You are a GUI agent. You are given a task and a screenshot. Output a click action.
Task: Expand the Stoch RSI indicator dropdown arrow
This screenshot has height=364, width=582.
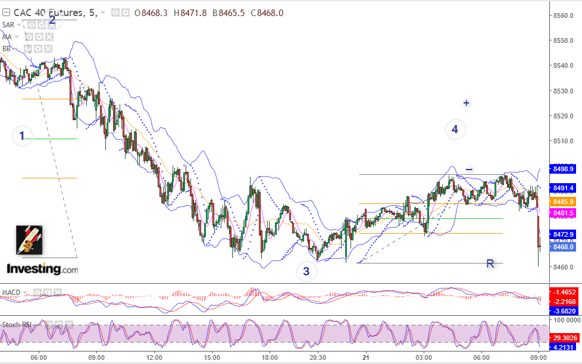click(x=36, y=325)
